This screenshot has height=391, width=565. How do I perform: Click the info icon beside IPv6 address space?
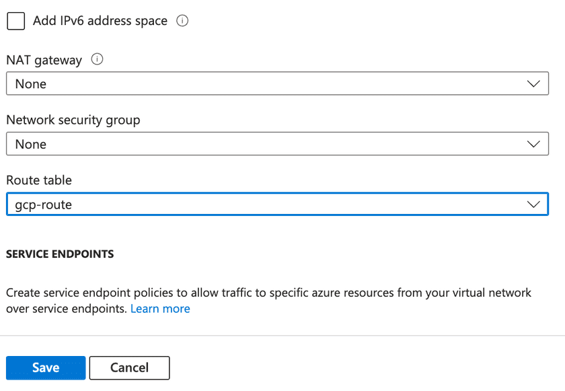click(x=182, y=21)
